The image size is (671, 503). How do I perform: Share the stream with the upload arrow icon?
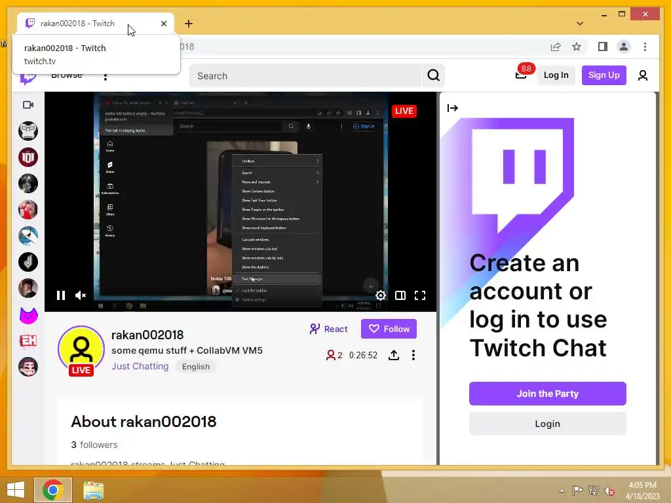394,355
